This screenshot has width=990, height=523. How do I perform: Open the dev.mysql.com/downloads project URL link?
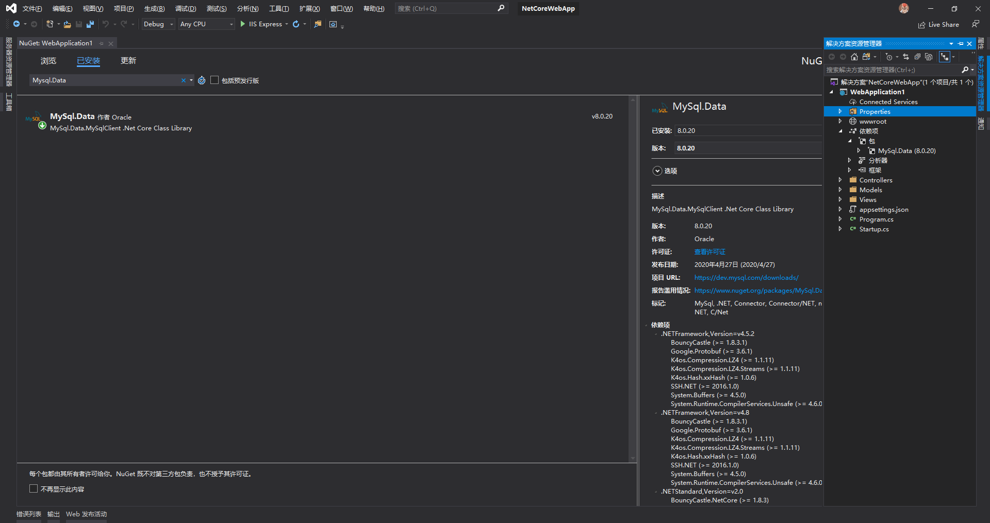pyautogui.click(x=746, y=278)
